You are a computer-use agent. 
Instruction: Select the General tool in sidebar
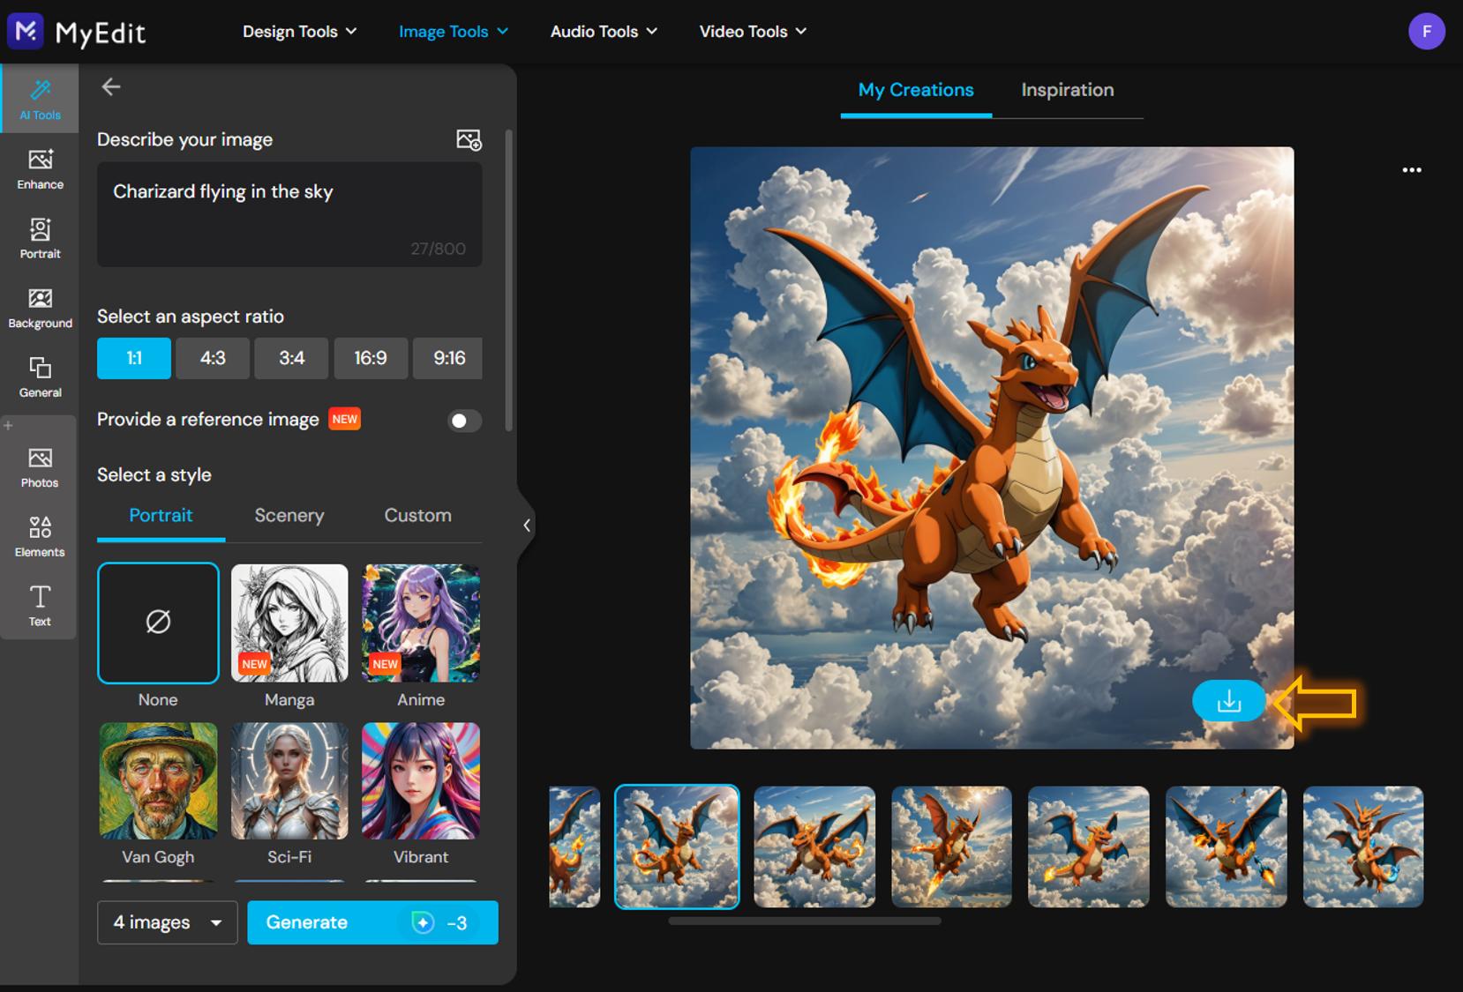pyautogui.click(x=40, y=377)
